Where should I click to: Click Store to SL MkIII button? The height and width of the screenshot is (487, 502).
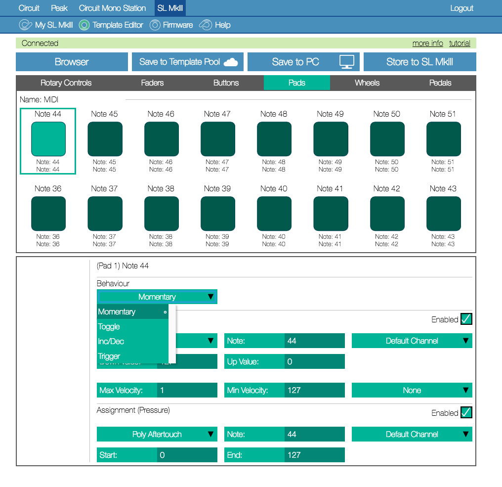[419, 62]
